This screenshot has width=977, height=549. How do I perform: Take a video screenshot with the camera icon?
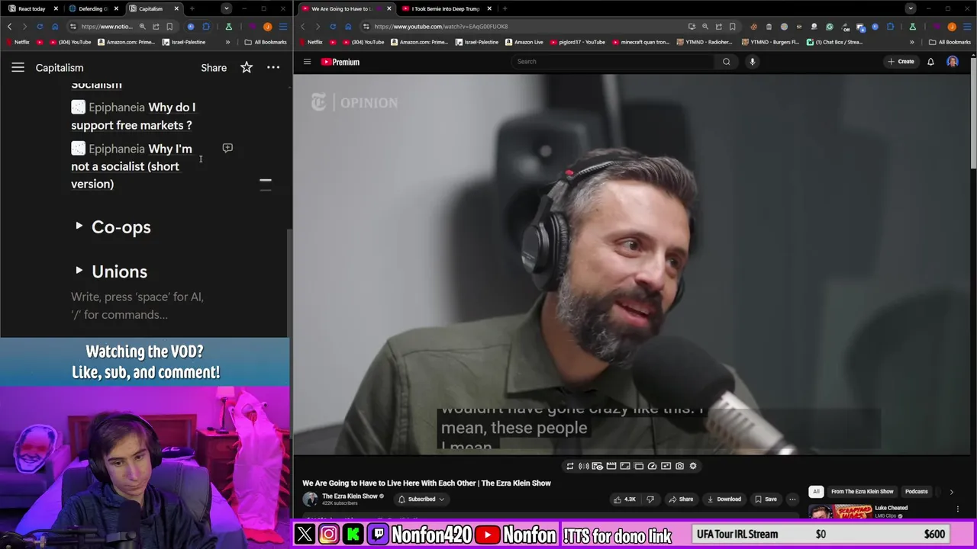coord(679,466)
